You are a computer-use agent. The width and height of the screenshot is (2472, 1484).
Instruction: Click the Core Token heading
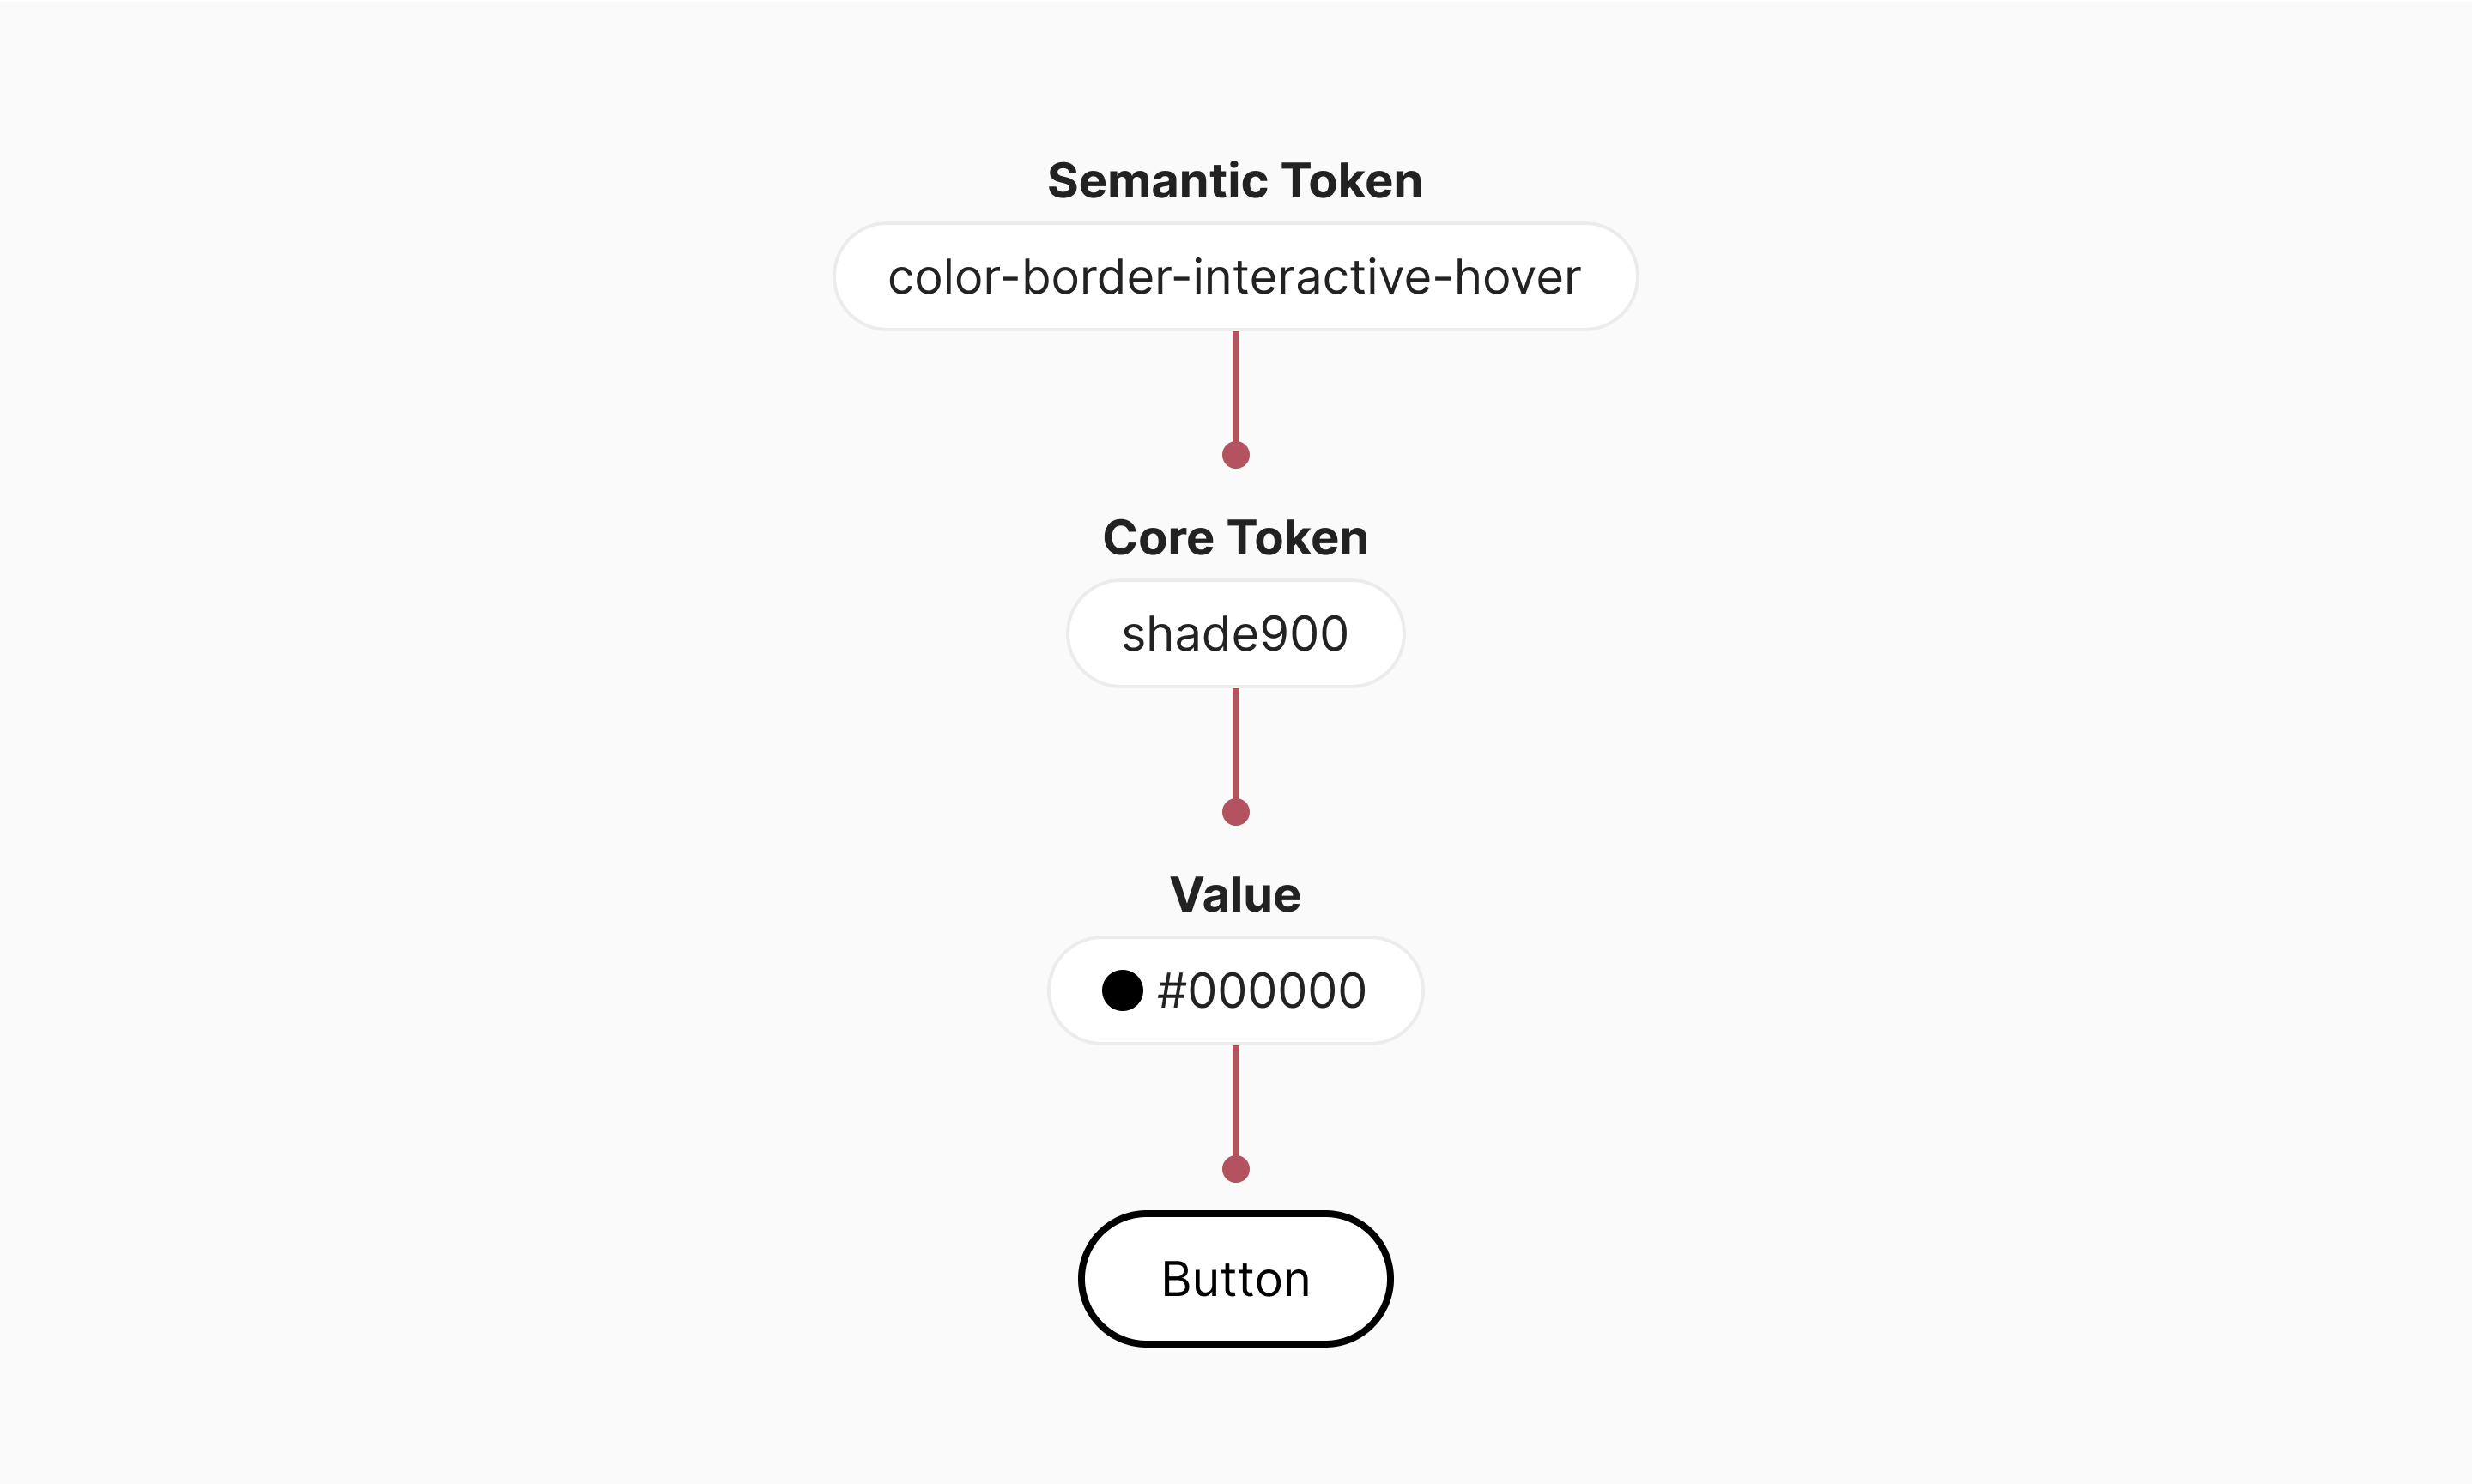pyautogui.click(x=1235, y=538)
